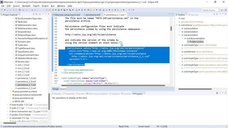The width and height of the screenshot is (228, 128).
Task: Minimize the editor area
Action: pos(170,14)
